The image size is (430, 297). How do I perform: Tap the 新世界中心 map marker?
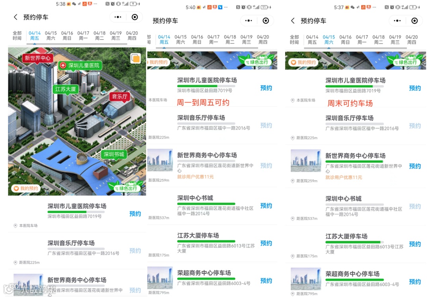point(37,58)
